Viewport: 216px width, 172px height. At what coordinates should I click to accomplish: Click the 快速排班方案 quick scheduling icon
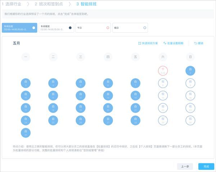coord(140,43)
